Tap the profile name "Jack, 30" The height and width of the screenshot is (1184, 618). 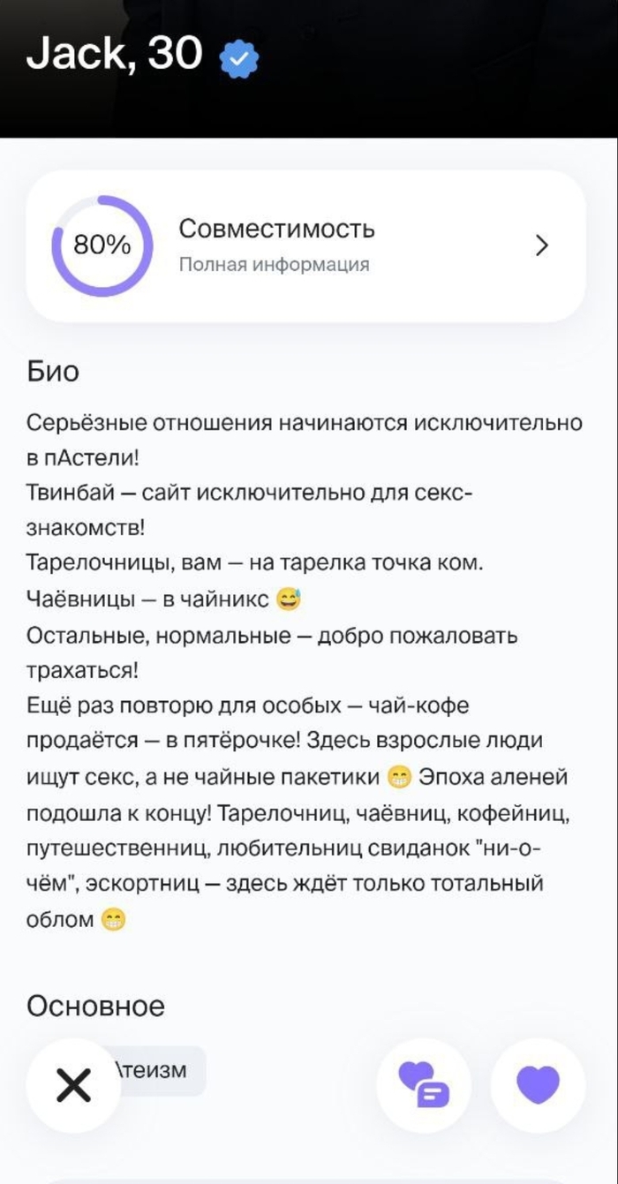(115, 56)
